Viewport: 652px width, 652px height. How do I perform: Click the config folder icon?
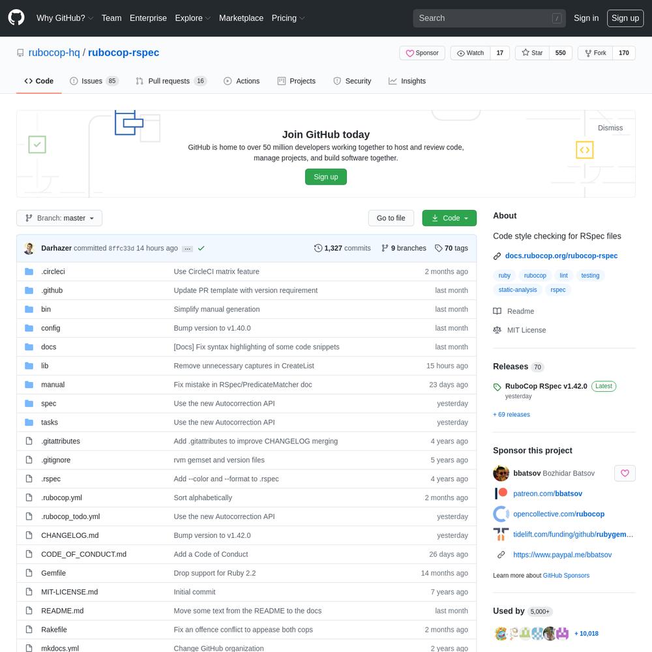(29, 328)
